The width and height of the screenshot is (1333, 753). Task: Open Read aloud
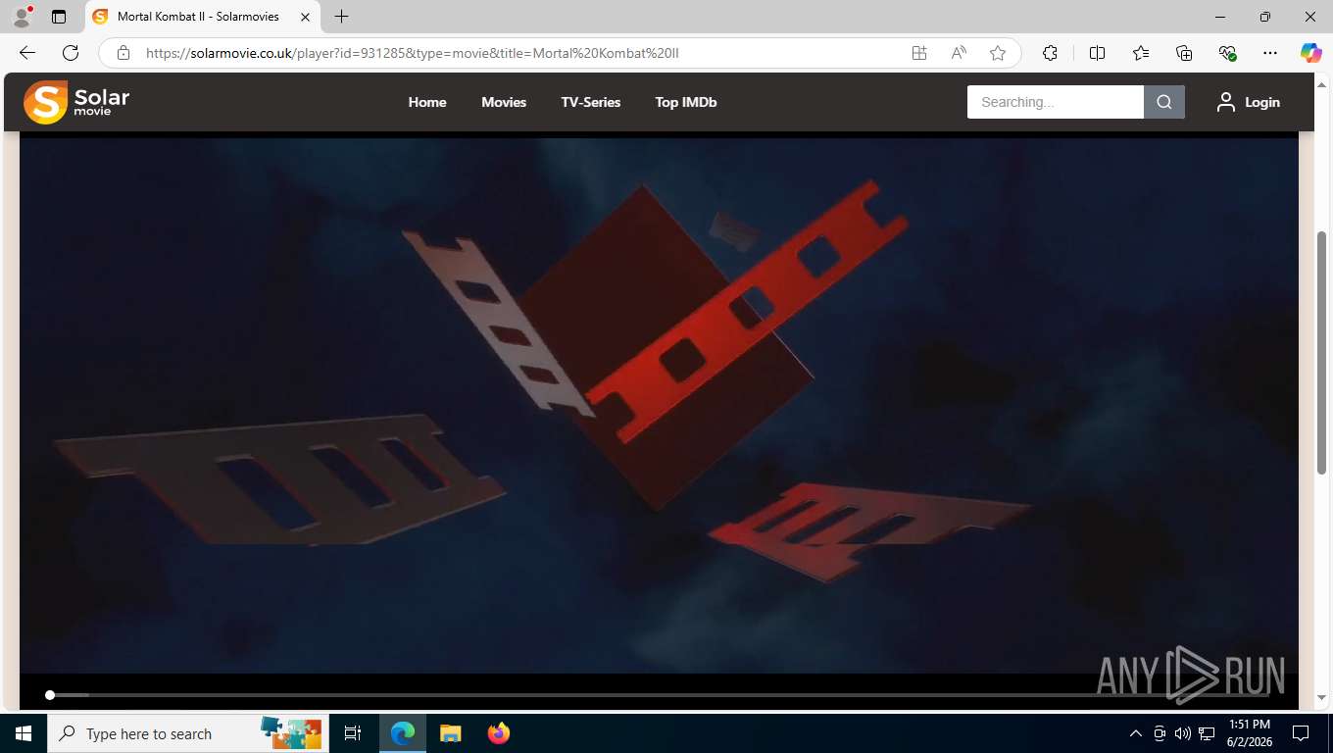[x=959, y=53]
